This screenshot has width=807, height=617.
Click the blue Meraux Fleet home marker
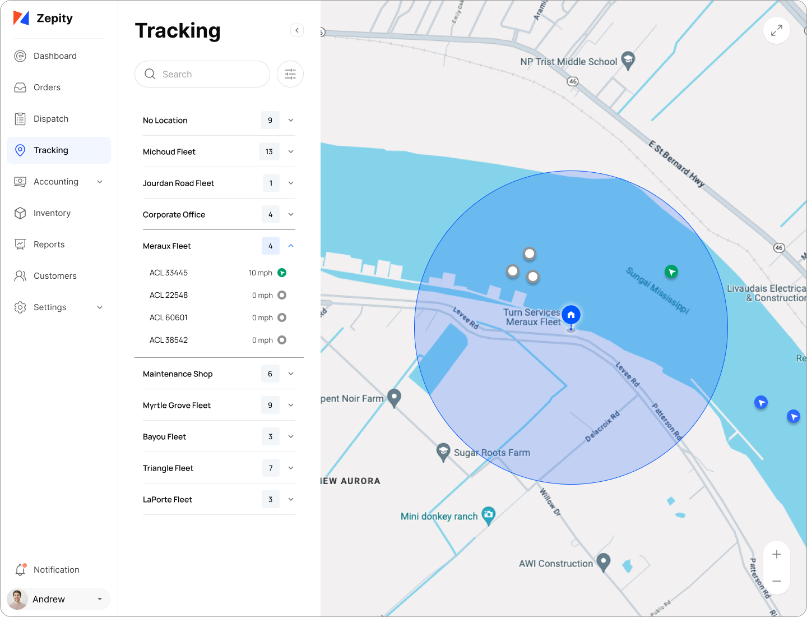tap(571, 315)
